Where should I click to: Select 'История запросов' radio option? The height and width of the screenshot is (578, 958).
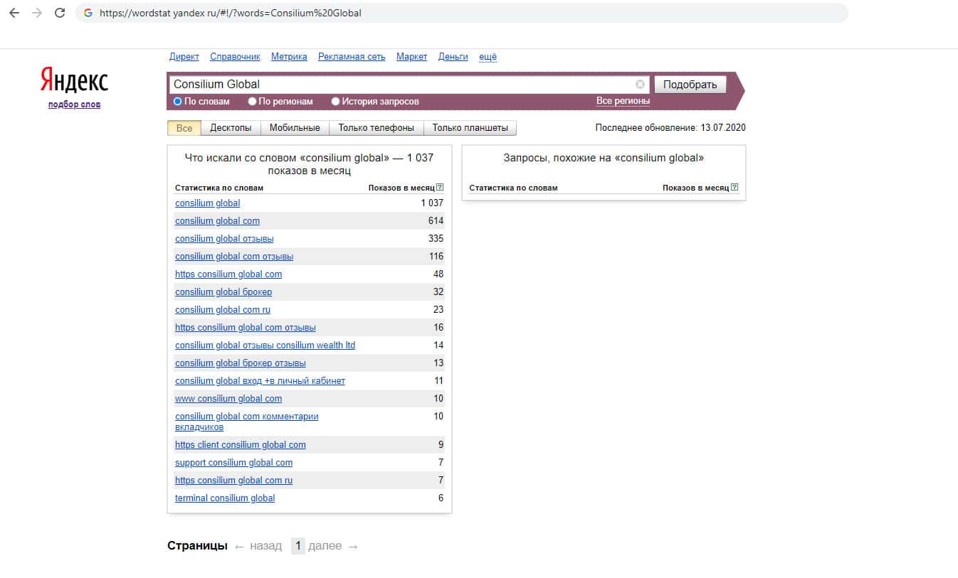click(336, 102)
